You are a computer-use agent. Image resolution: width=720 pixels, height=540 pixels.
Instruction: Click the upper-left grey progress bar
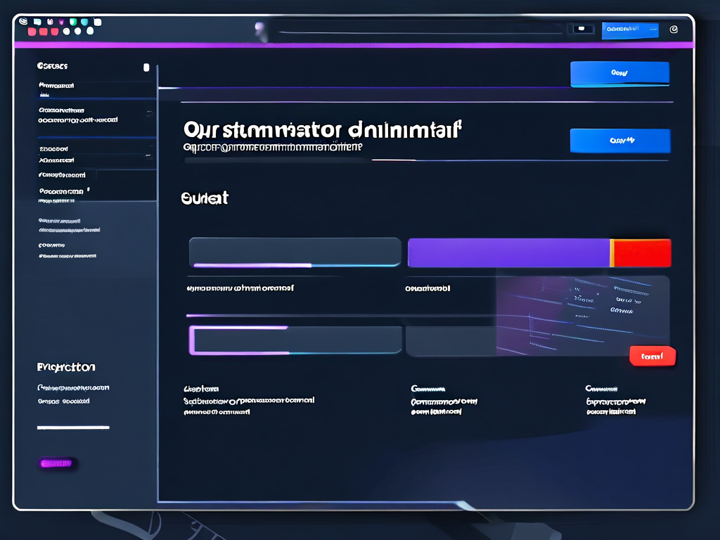(x=295, y=252)
